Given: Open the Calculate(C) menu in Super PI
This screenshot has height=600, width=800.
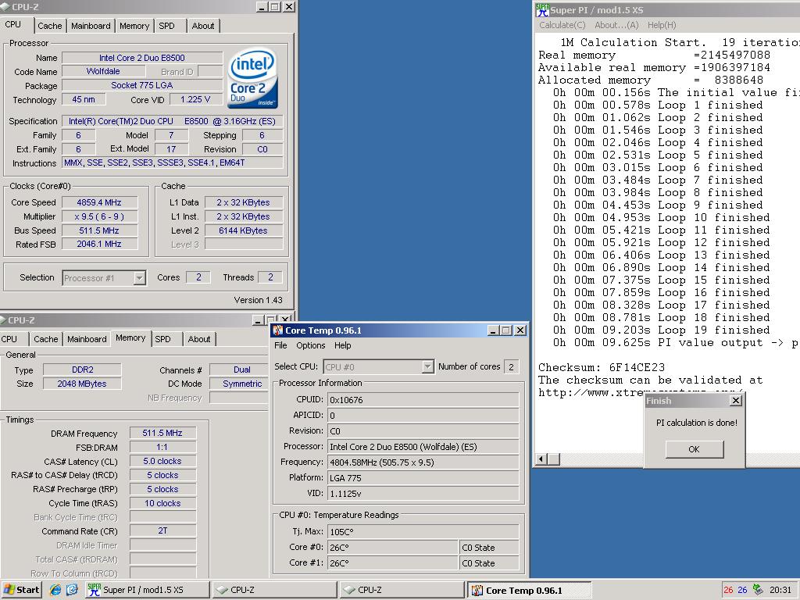Looking at the screenshot, I should click(562, 25).
